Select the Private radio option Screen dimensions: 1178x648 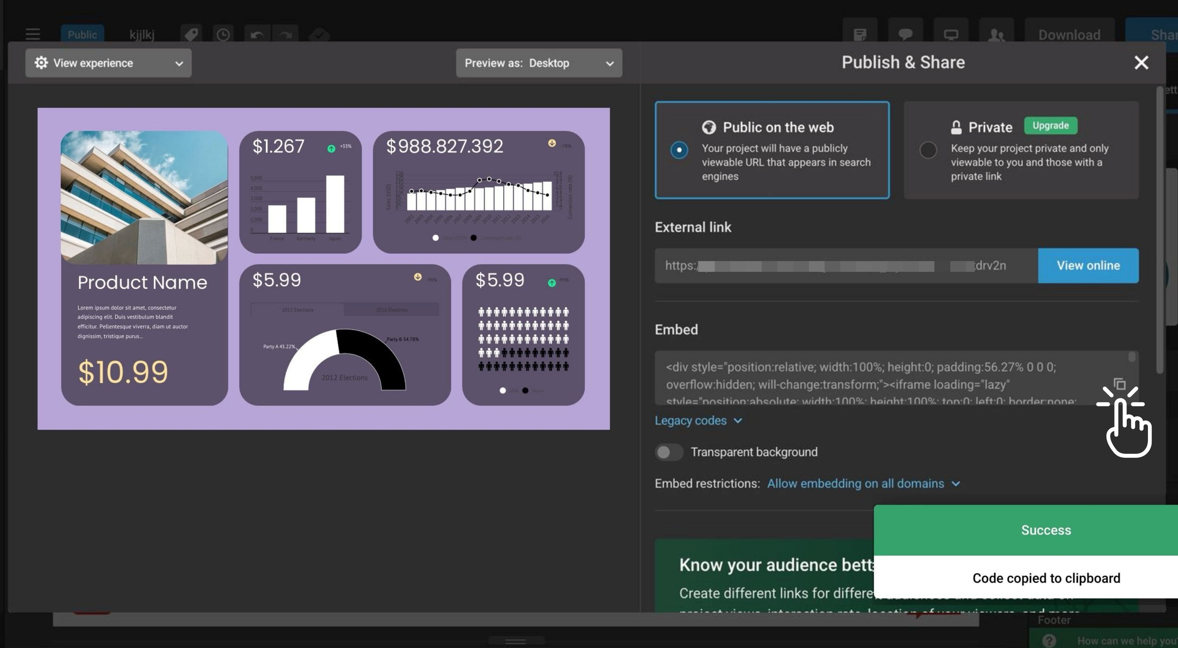pyautogui.click(x=928, y=150)
